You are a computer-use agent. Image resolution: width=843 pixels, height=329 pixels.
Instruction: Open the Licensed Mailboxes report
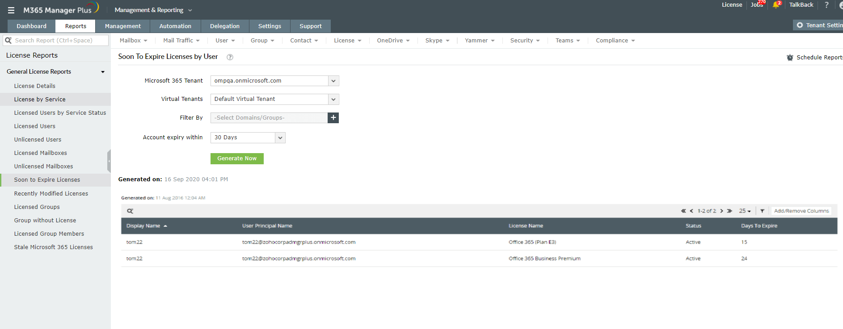tap(41, 153)
